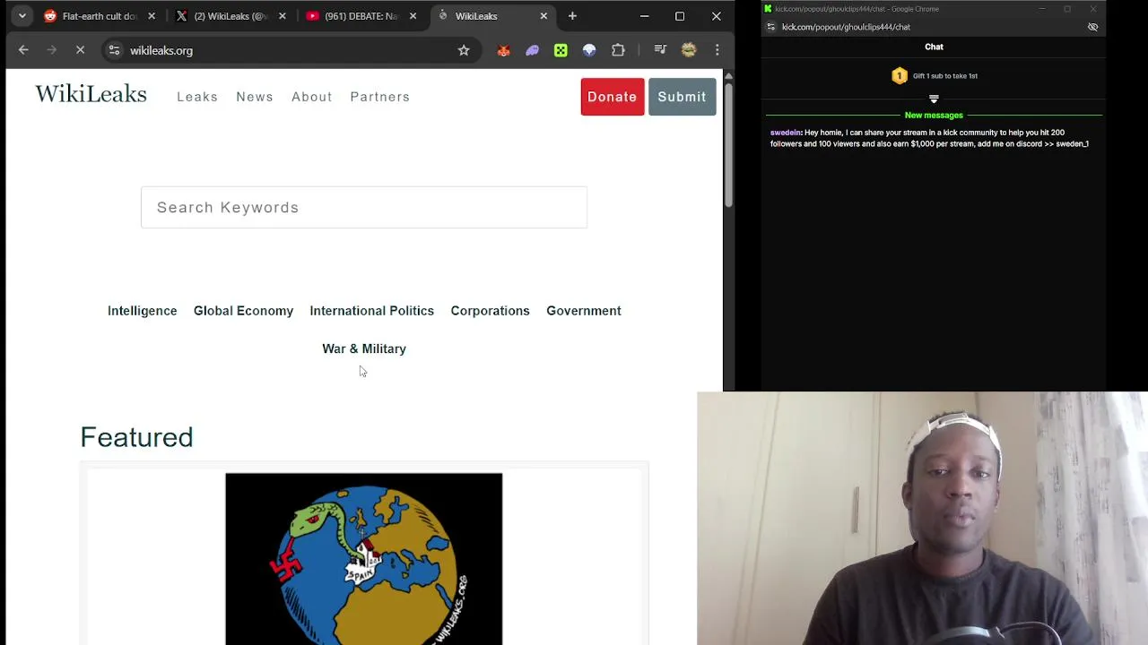Viewport: 1148px width, 645px height.
Task: Go back to the previous page
Action: click(23, 50)
